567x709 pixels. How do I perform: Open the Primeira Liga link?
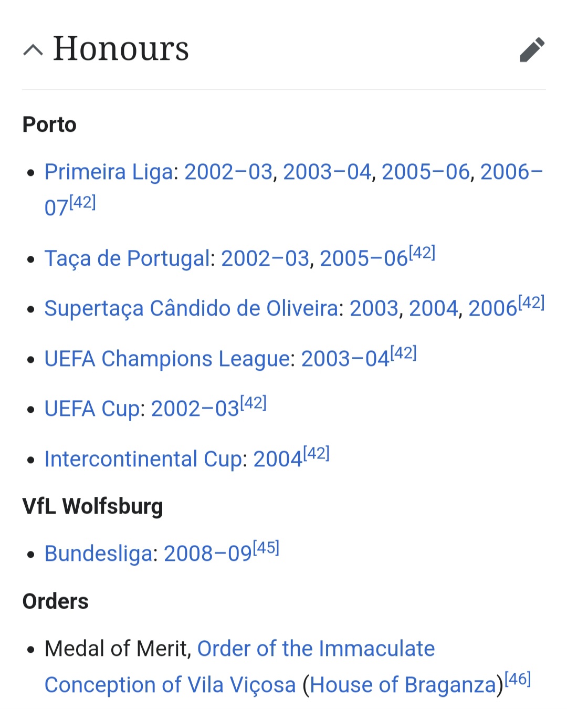[109, 172]
